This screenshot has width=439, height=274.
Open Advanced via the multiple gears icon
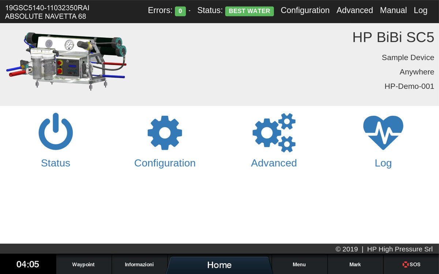point(274,133)
